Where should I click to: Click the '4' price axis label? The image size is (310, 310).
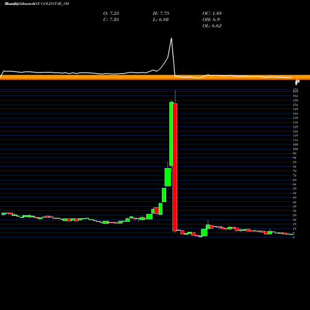point(294,237)
